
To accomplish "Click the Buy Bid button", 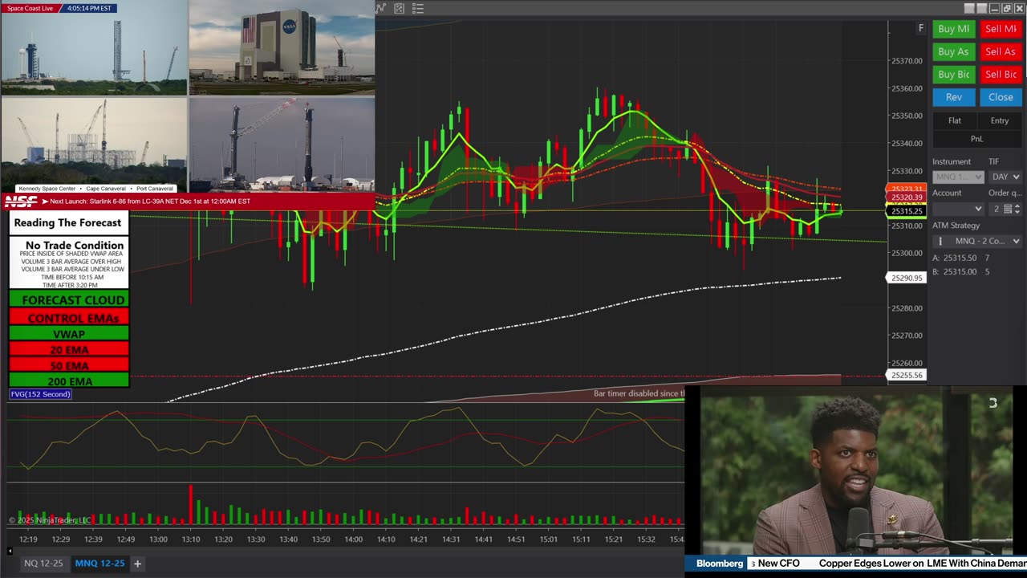I will click(954, 75).
